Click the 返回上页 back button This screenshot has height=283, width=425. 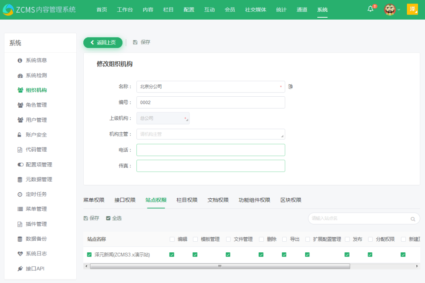[x=103, y=42]
